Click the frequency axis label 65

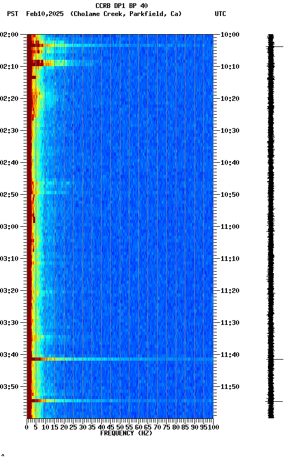[148, 427]
